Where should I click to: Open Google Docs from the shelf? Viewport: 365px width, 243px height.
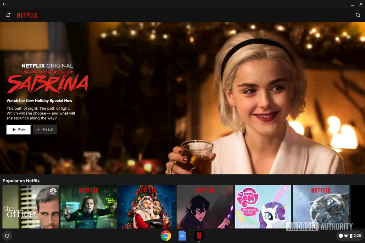[x=182, y=236]
